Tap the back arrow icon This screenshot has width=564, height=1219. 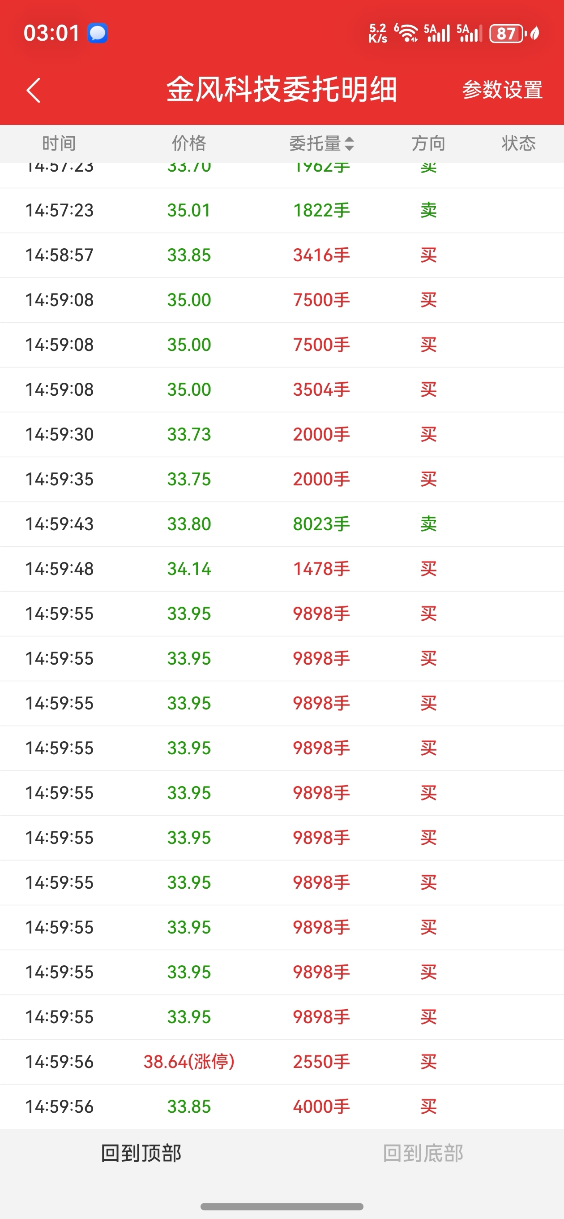click(34, 90)
